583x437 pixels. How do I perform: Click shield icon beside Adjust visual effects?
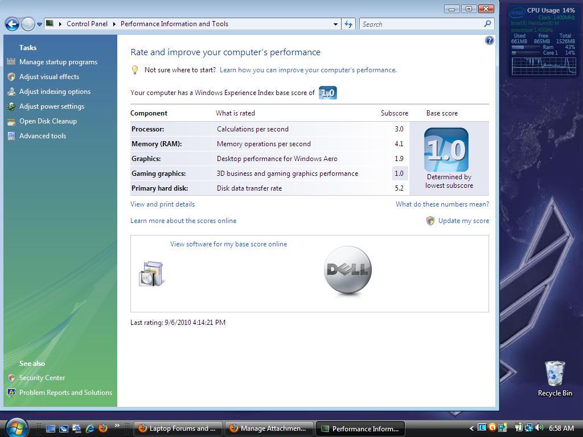11,77
